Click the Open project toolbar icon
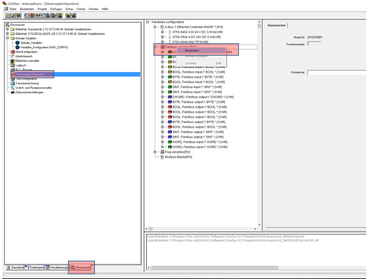367x279 pixels. [x=13, y=16]
